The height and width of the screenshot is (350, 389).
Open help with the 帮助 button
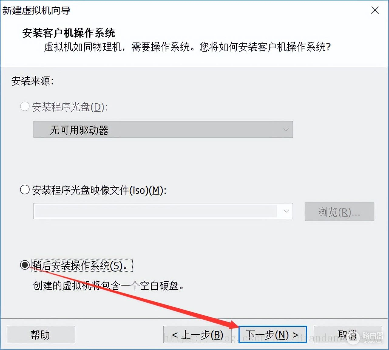(x=41, y=335)
